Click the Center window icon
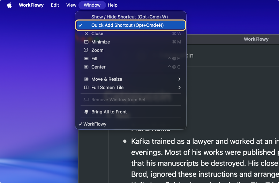Screen dimensions: 279x183 (x=86, y=67)
